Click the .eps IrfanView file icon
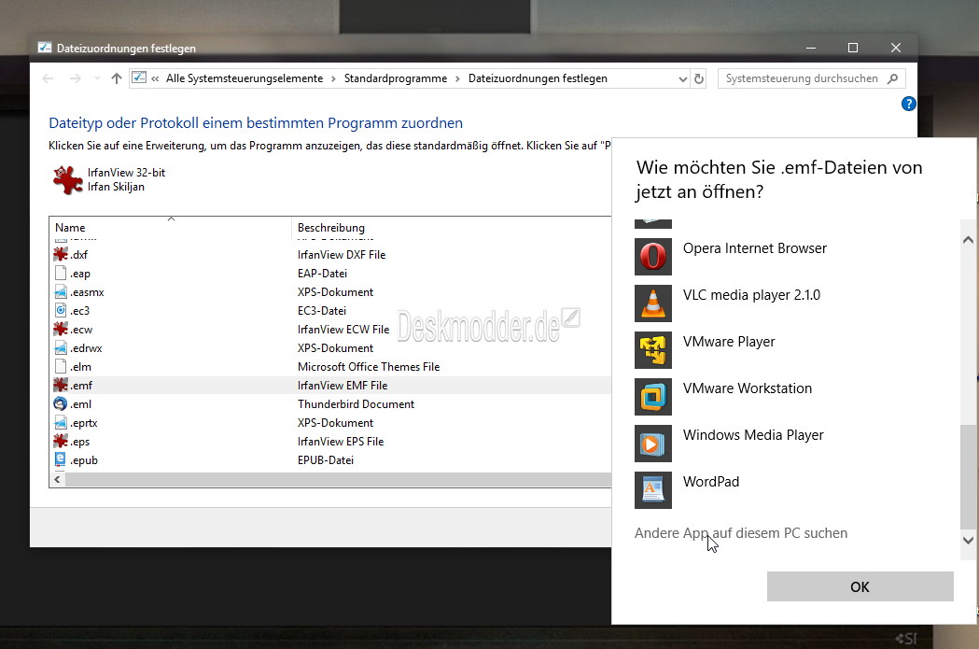Viewport: 979px width, 649px height. tap(61, 441)
